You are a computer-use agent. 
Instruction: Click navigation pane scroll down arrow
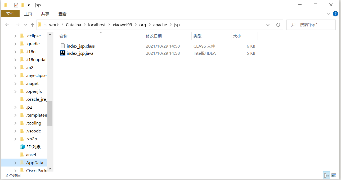[50, 169]
